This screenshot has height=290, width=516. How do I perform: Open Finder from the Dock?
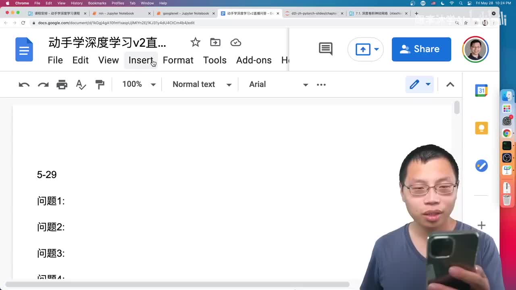[x=507, y=96]
